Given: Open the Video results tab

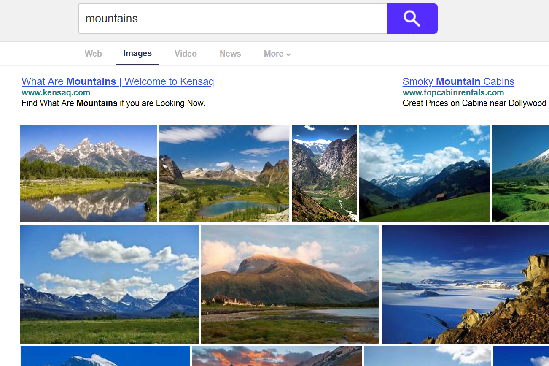Looking at the screenshot, I should click(186, 54).
